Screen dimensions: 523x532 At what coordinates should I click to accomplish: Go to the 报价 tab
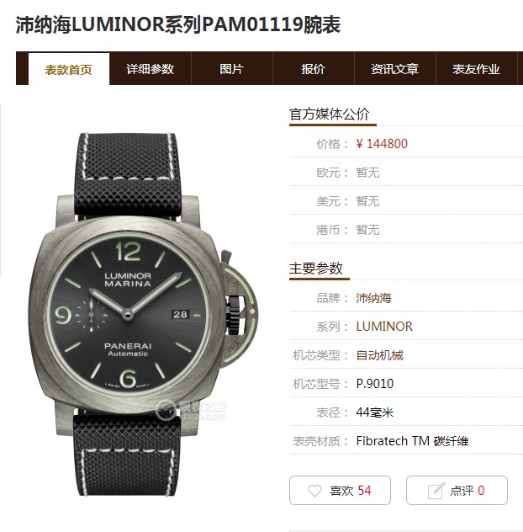(x=313, y=69)
